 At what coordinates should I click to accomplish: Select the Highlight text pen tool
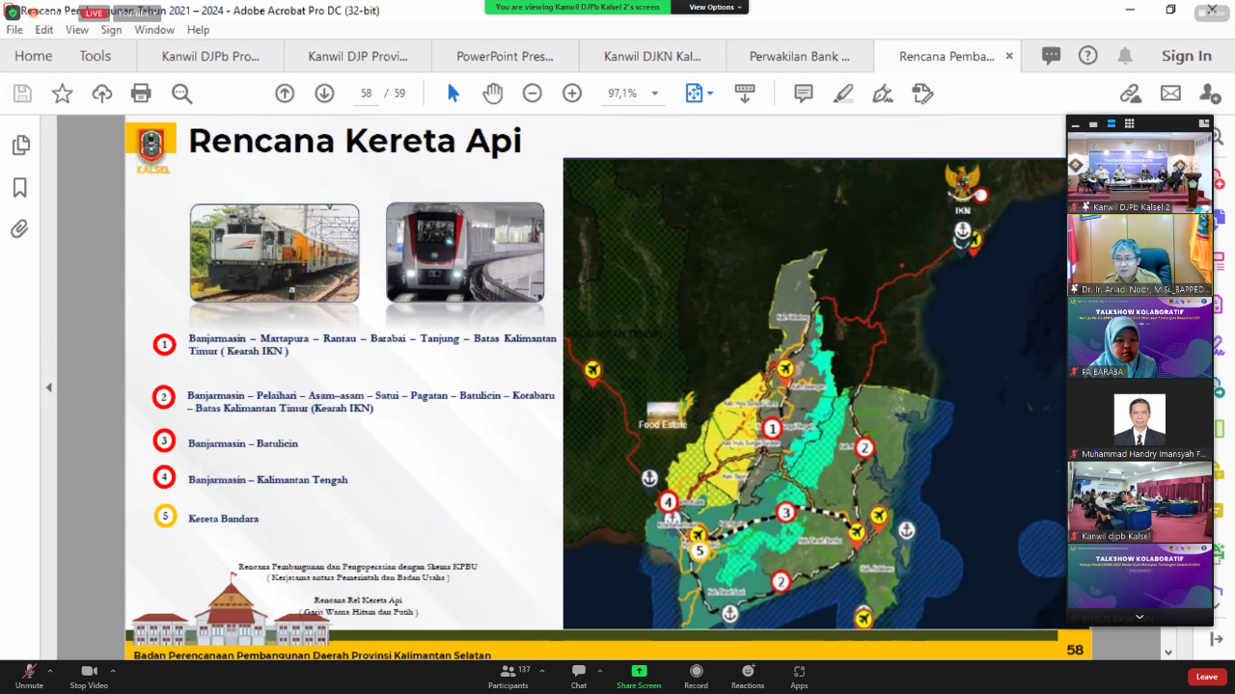843,93
